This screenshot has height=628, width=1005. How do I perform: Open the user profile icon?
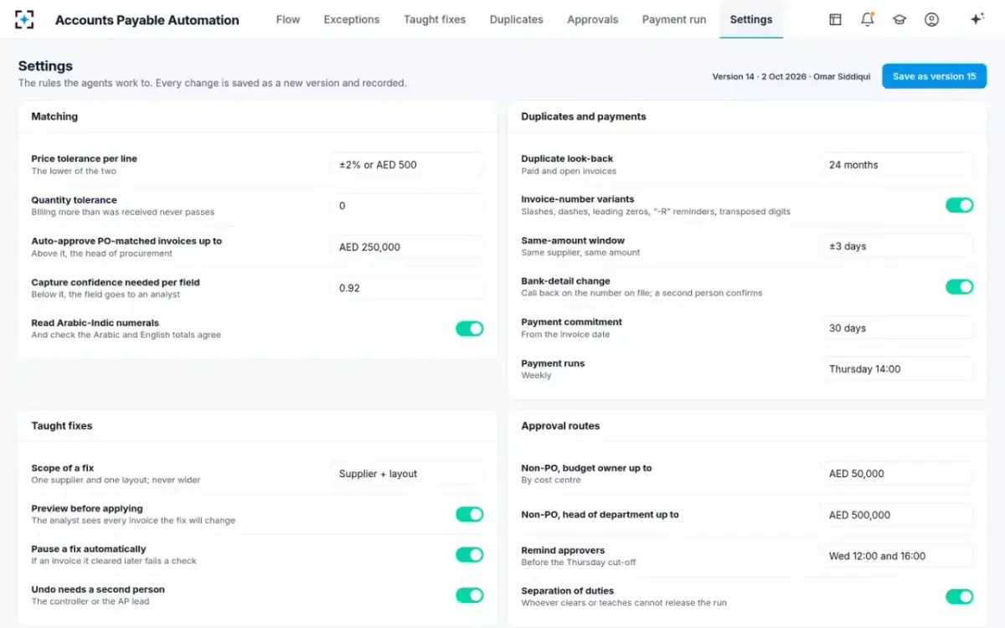(x=931, y=19)
